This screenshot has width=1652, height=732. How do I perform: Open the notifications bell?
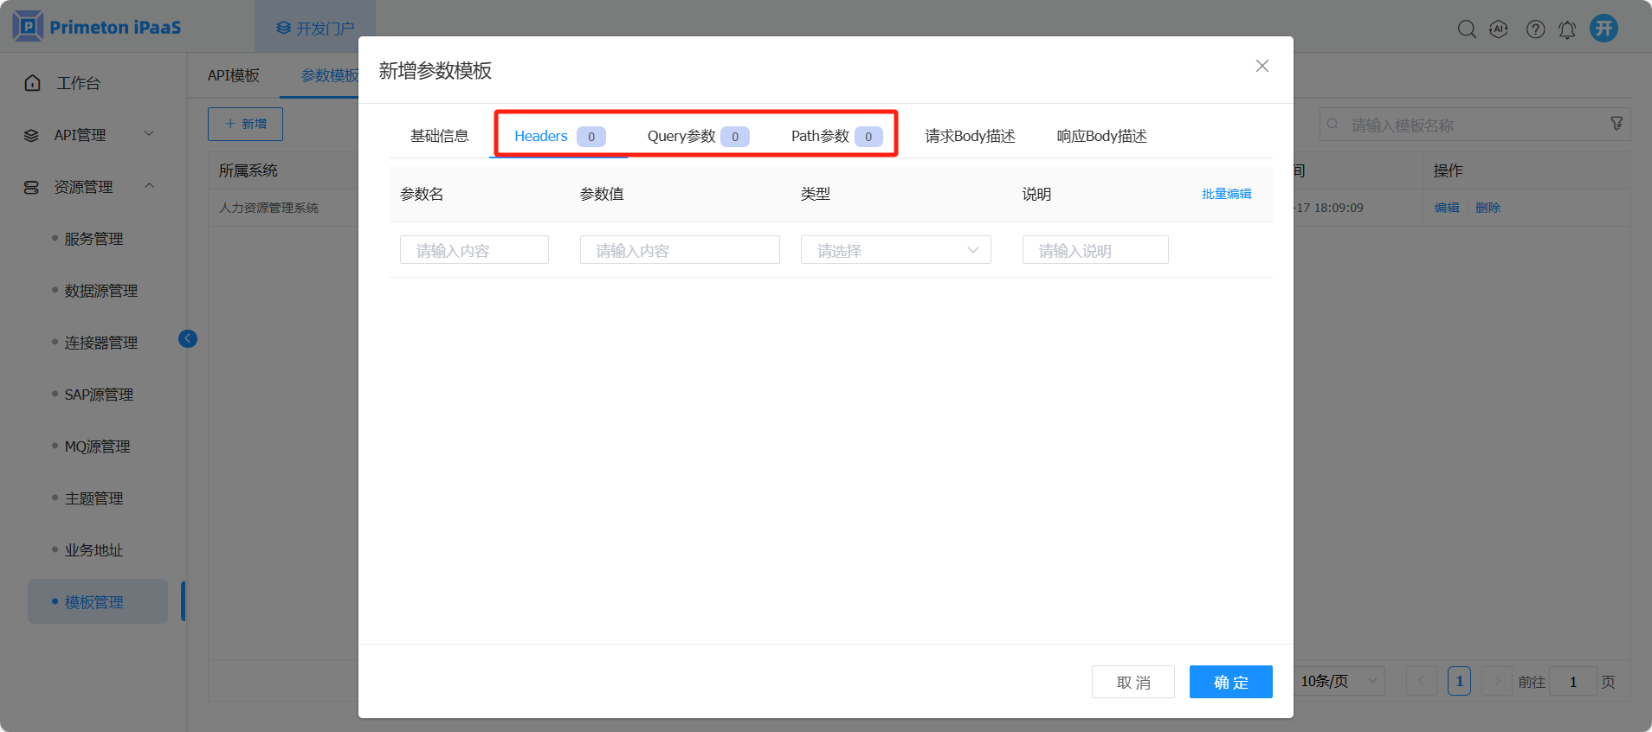pos(1567,29)
